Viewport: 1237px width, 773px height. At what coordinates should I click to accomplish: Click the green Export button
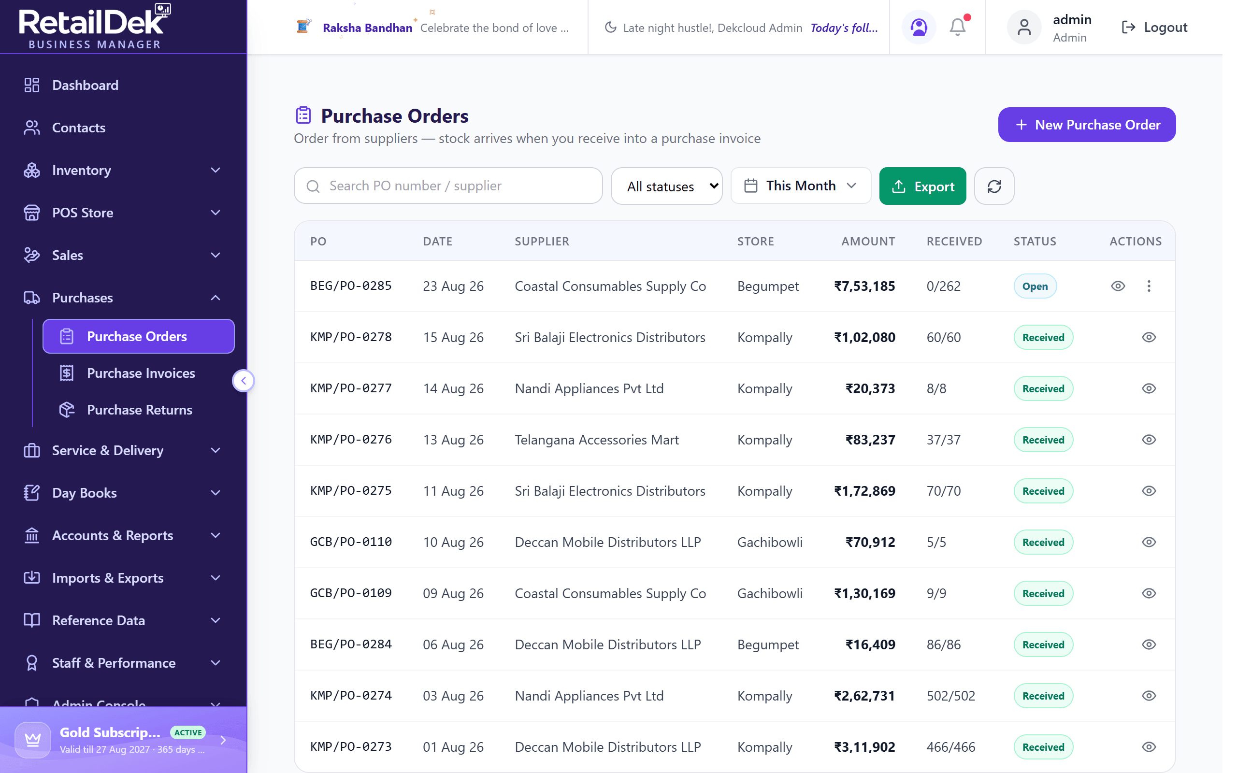pyautogui.click(x=922, y=186)
